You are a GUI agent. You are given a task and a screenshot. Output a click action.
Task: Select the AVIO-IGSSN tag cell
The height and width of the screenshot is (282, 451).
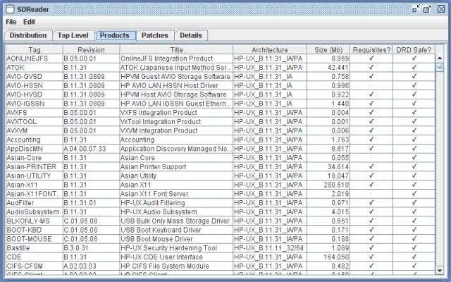pos(35,104)
